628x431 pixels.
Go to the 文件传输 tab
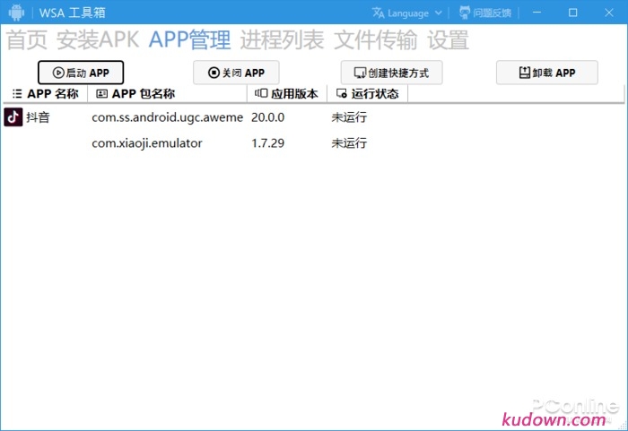coord(375,40)
